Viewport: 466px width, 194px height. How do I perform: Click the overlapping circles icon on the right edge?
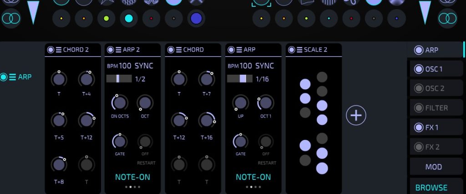(x=448, y=19)
